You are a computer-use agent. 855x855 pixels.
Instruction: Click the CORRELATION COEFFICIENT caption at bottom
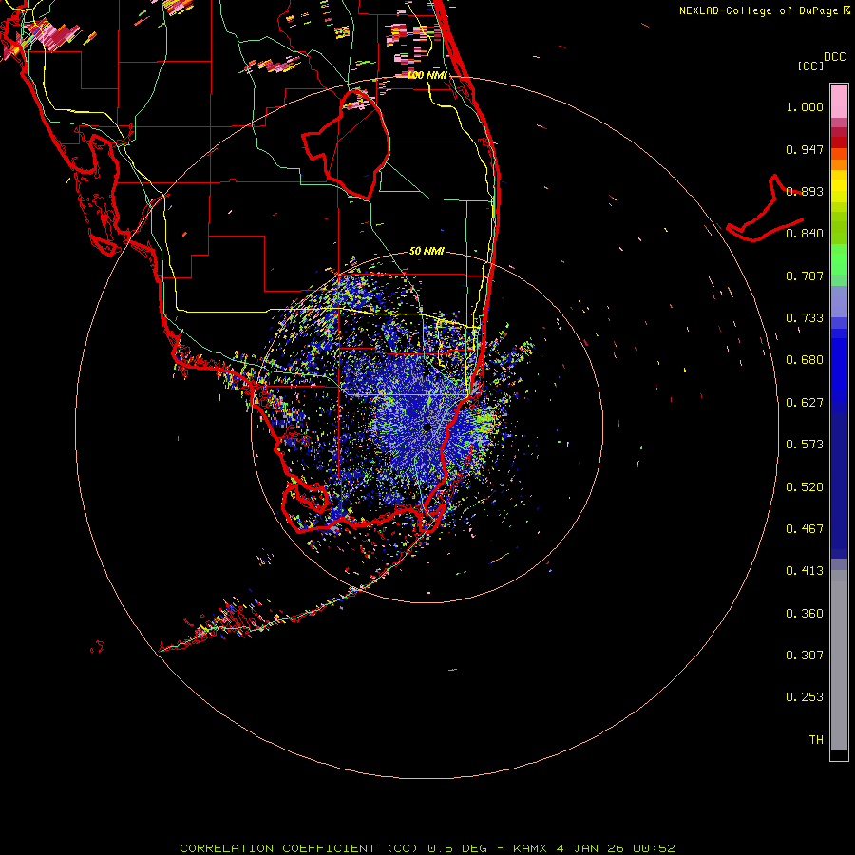[427, 848]
